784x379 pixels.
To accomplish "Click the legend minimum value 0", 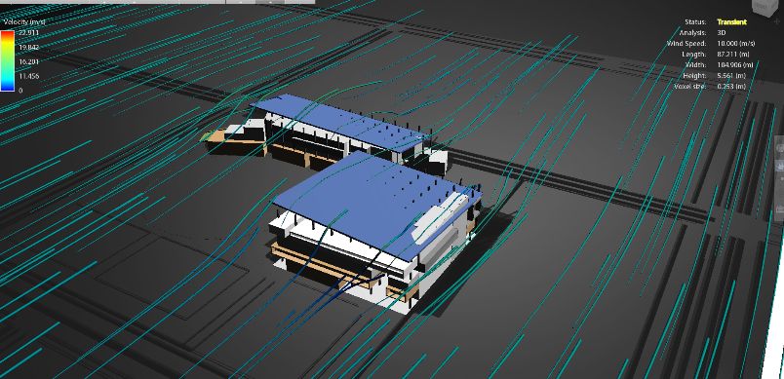I will point(20,91).
